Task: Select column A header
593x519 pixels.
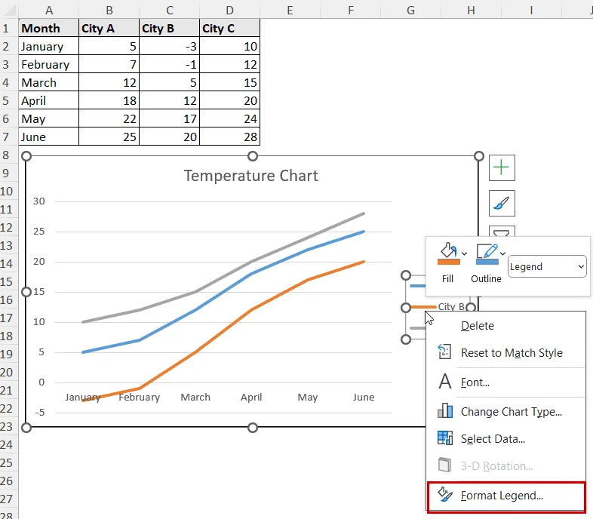Action: (49, 10)
